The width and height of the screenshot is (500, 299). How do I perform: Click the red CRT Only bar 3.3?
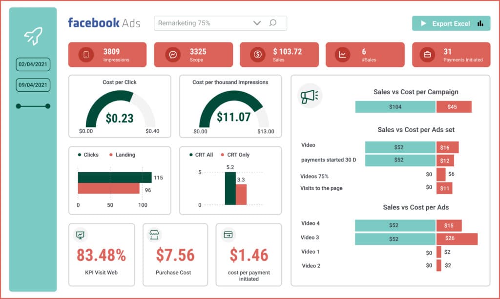click(241, 195)
